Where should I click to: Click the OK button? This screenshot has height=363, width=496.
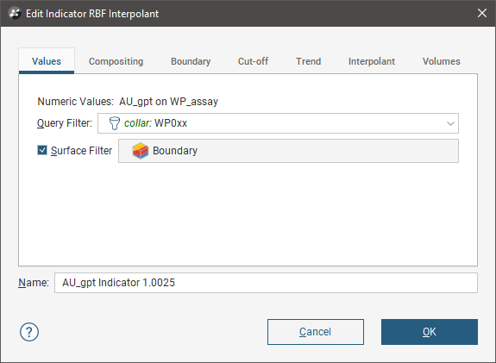430,332
